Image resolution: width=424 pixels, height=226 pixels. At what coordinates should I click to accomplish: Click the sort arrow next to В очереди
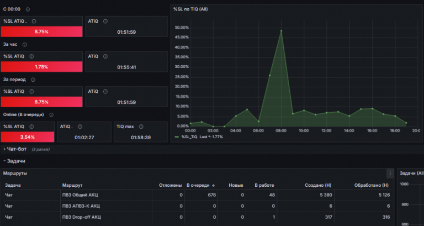213,186
